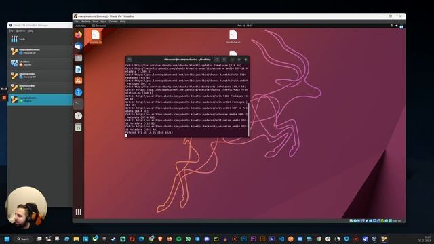The width and height of the screenshot is (434, 244).
Task: Click the Right Ctrl host key indicator
Action: click(x=397, y=221)
